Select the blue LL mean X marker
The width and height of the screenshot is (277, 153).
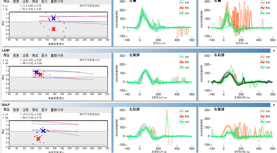point(53,18)
